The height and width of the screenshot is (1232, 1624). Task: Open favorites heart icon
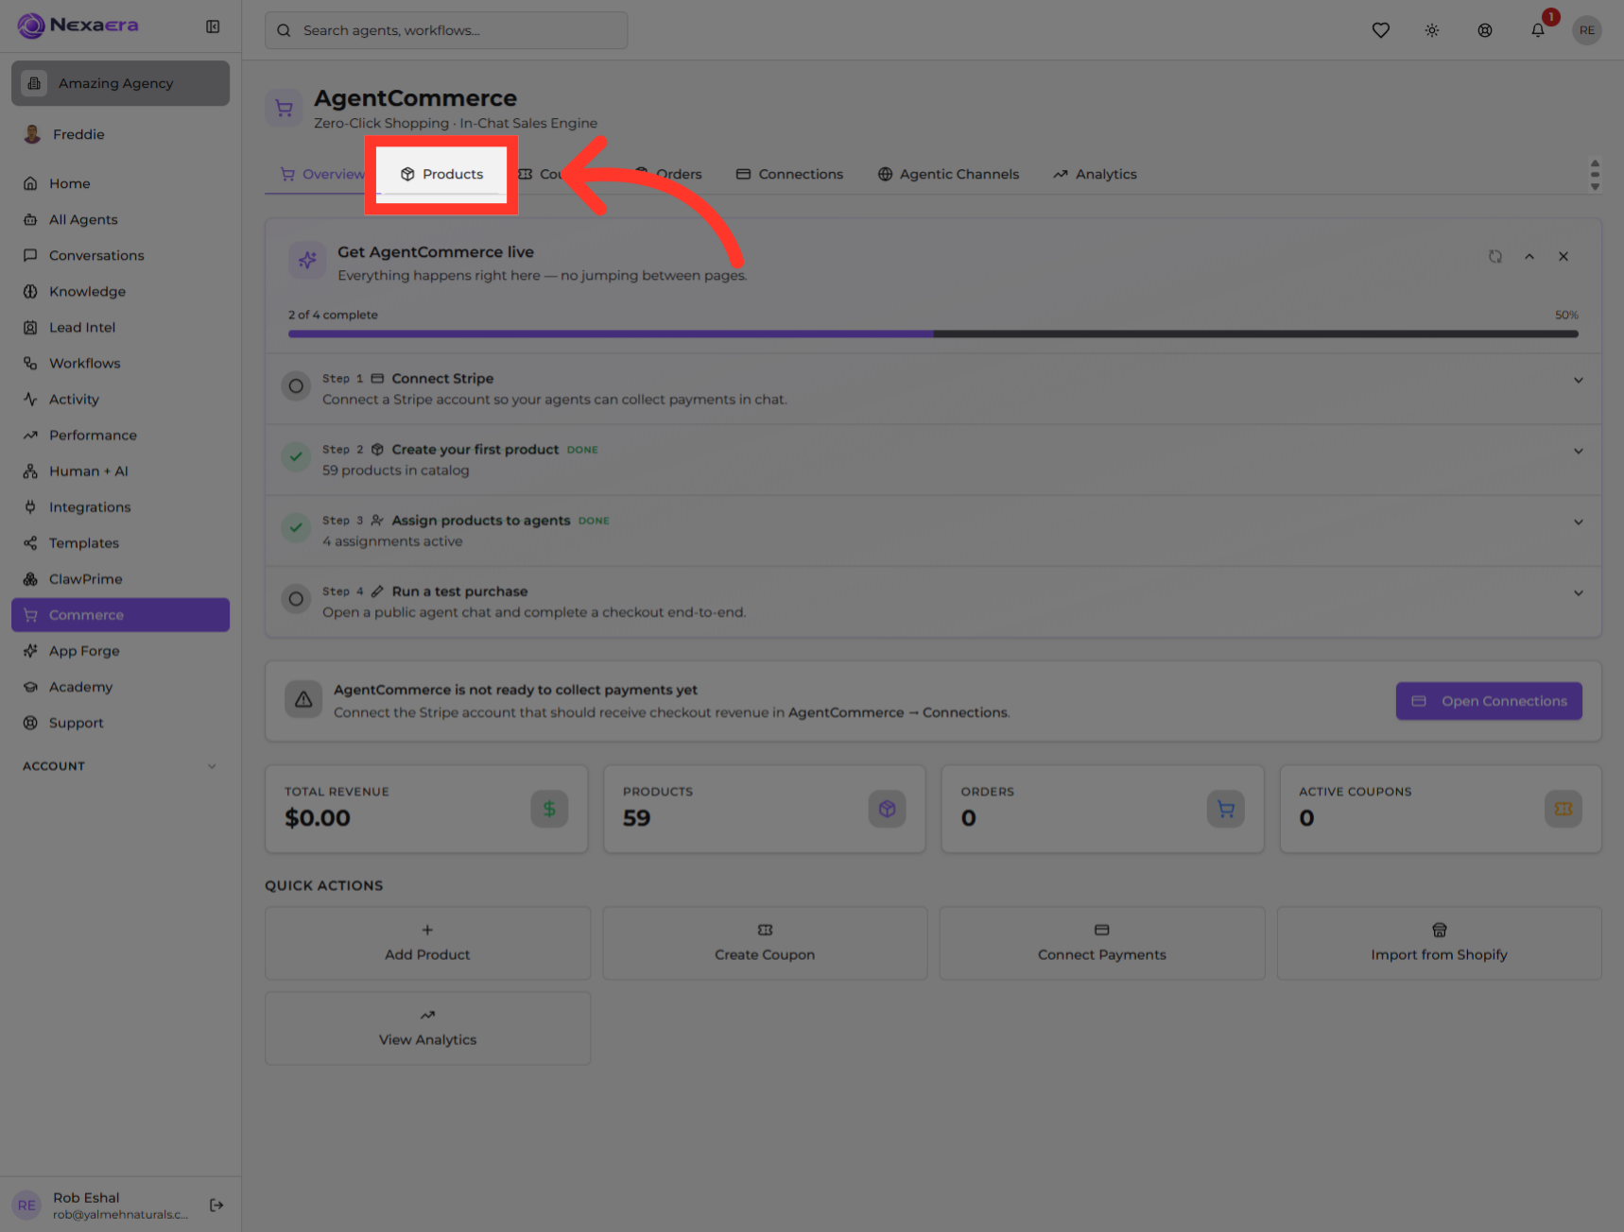1381,30
